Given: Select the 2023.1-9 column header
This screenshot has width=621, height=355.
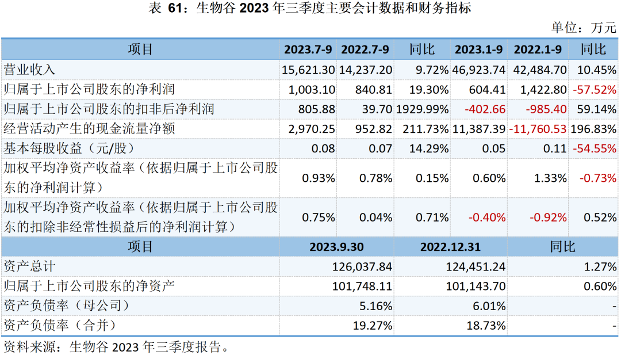Looking at the screenshot, I should [x=480, y=49].
